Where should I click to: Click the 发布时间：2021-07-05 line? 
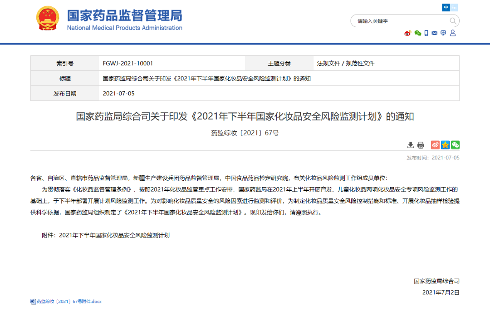click(433, 158)
